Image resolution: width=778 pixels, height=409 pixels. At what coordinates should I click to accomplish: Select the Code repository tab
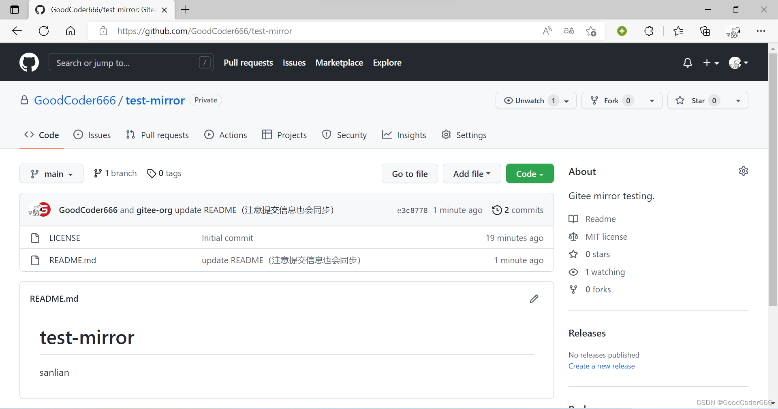(x=42, y=135)
